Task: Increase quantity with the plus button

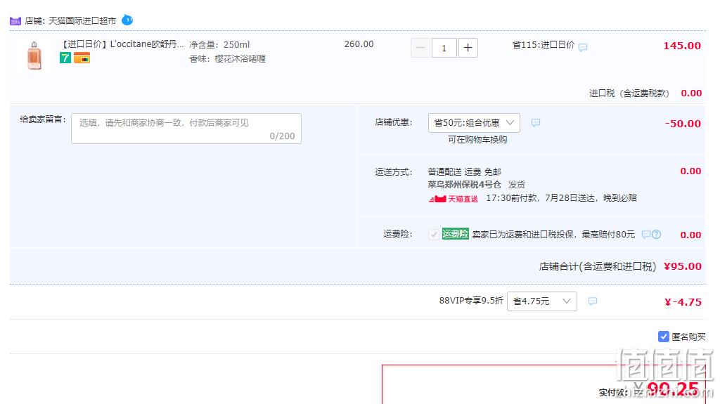Action: click(468, 48)
